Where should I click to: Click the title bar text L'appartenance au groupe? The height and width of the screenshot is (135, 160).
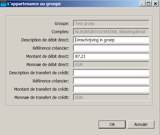pos(34,4)
